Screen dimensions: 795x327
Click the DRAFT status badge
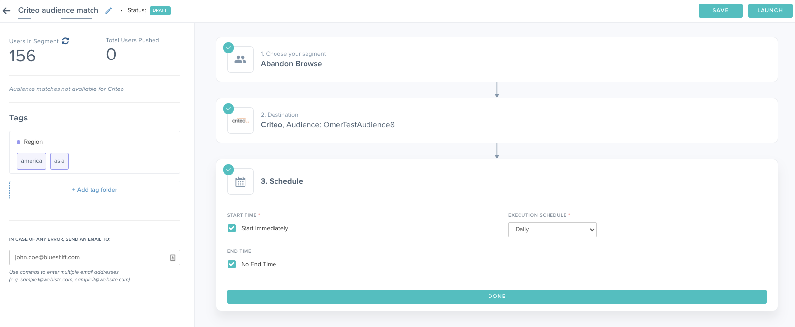160,10
